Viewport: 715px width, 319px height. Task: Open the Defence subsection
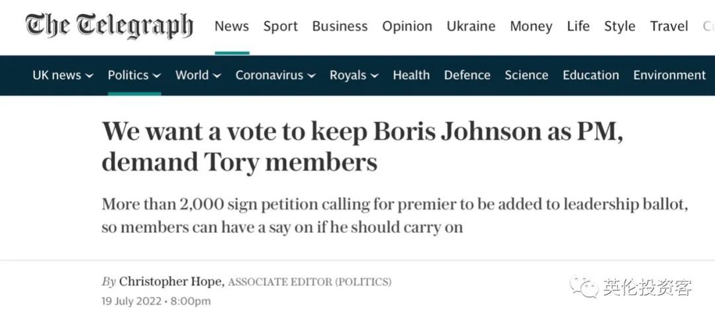(467, 75)
